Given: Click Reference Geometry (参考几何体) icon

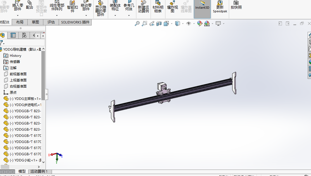Looking at the screenshot, I should tap(129, 6).
